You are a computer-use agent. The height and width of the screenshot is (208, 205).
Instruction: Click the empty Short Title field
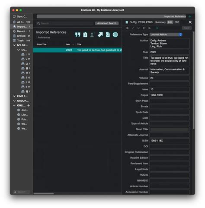coord(170,129)
